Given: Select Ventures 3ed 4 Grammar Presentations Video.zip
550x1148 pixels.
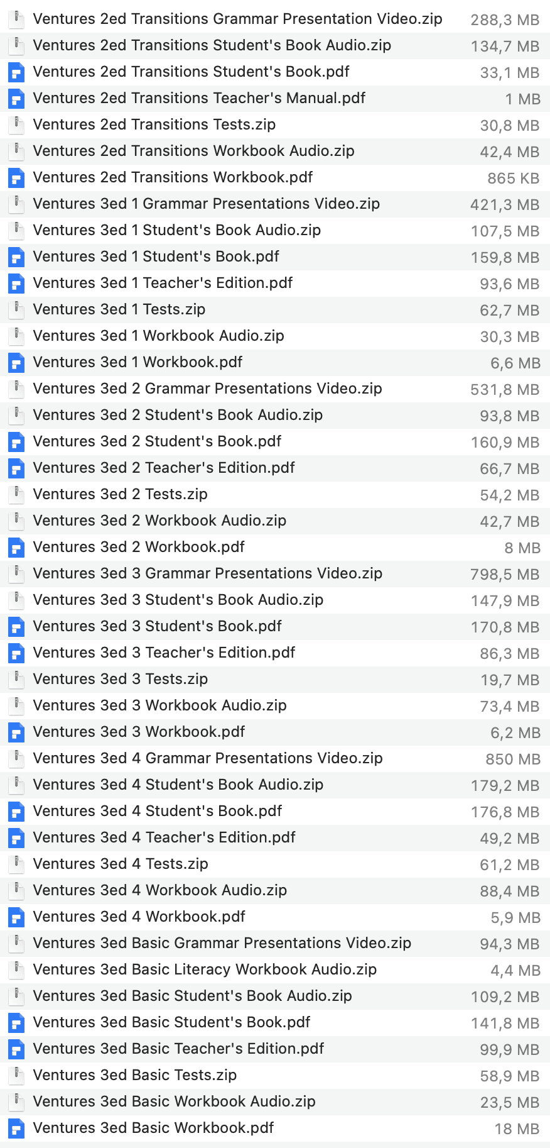Looking at the screenshot, I should click(x=207, y=758).
